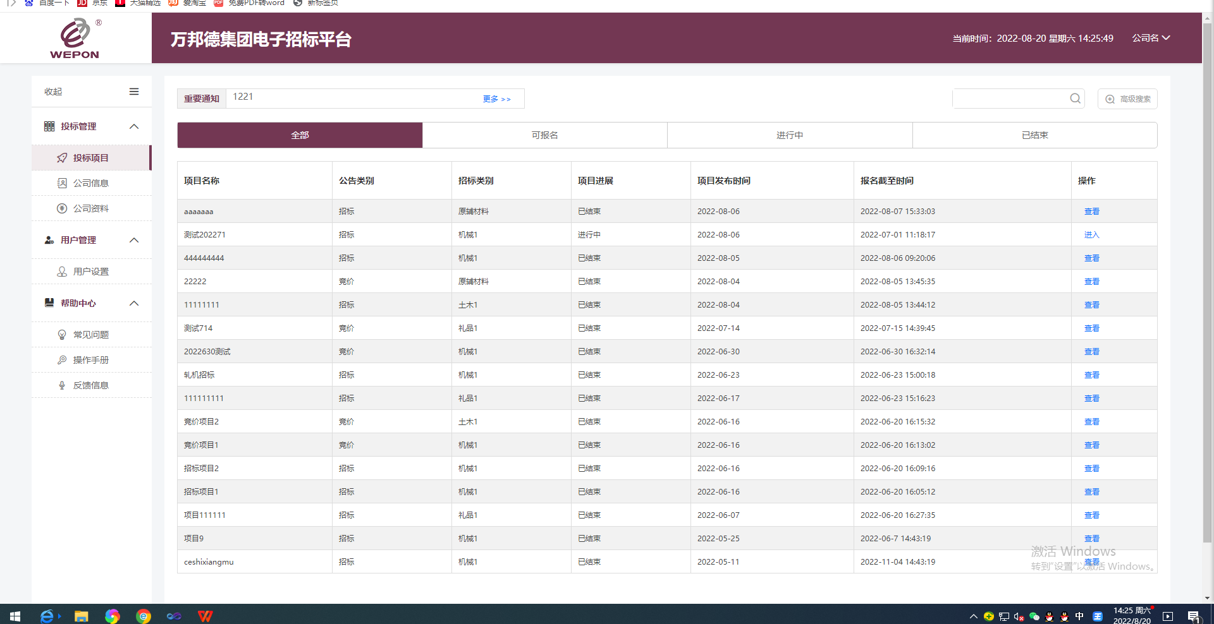Click the rocket icon beside 投标项目
This screenshot has width=1214, height=624.
click(x=62, y=158)
